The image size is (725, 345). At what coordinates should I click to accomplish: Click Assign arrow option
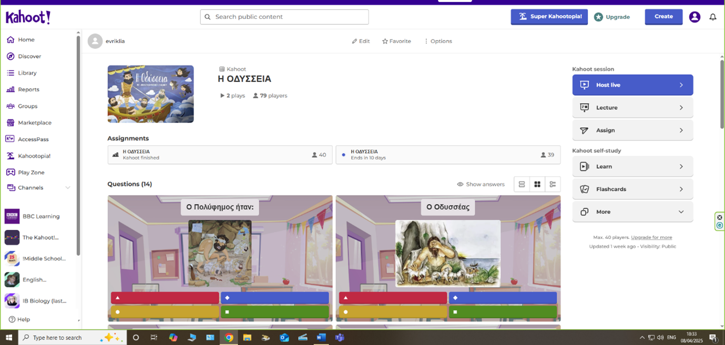click(632, 130)
